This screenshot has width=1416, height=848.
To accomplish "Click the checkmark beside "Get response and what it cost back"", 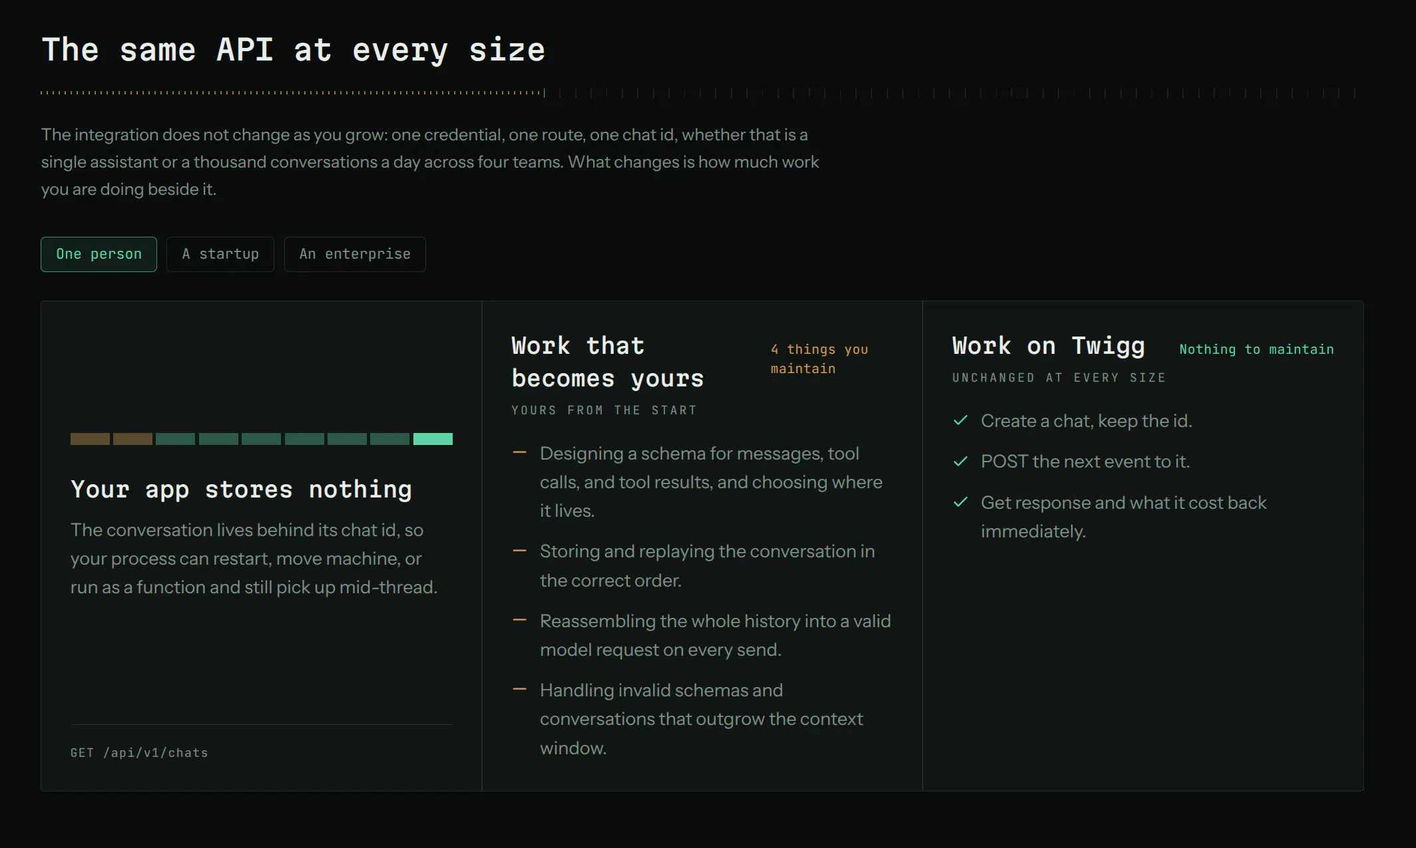I will tap(960, 502).
